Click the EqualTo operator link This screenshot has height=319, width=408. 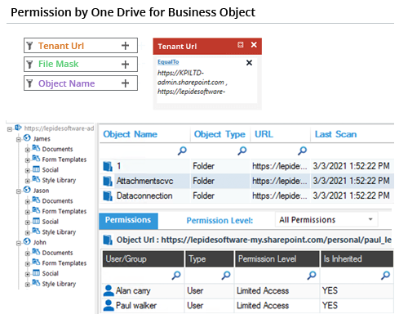[x=168, y=62]
